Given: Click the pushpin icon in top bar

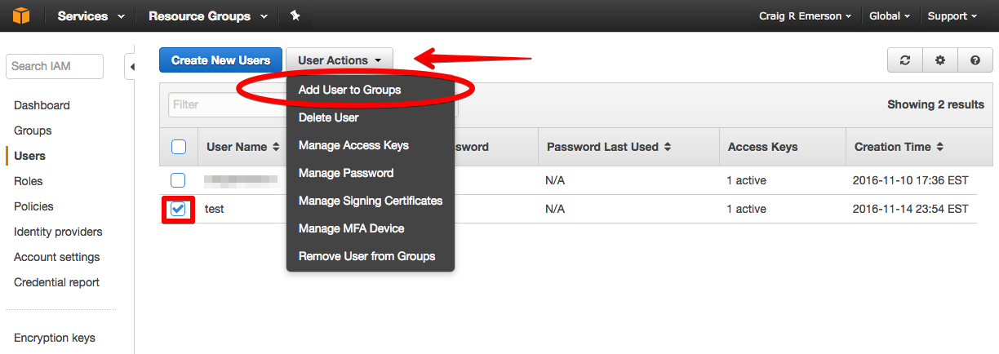Looking at the screenshot, I should tap(295, 15).
